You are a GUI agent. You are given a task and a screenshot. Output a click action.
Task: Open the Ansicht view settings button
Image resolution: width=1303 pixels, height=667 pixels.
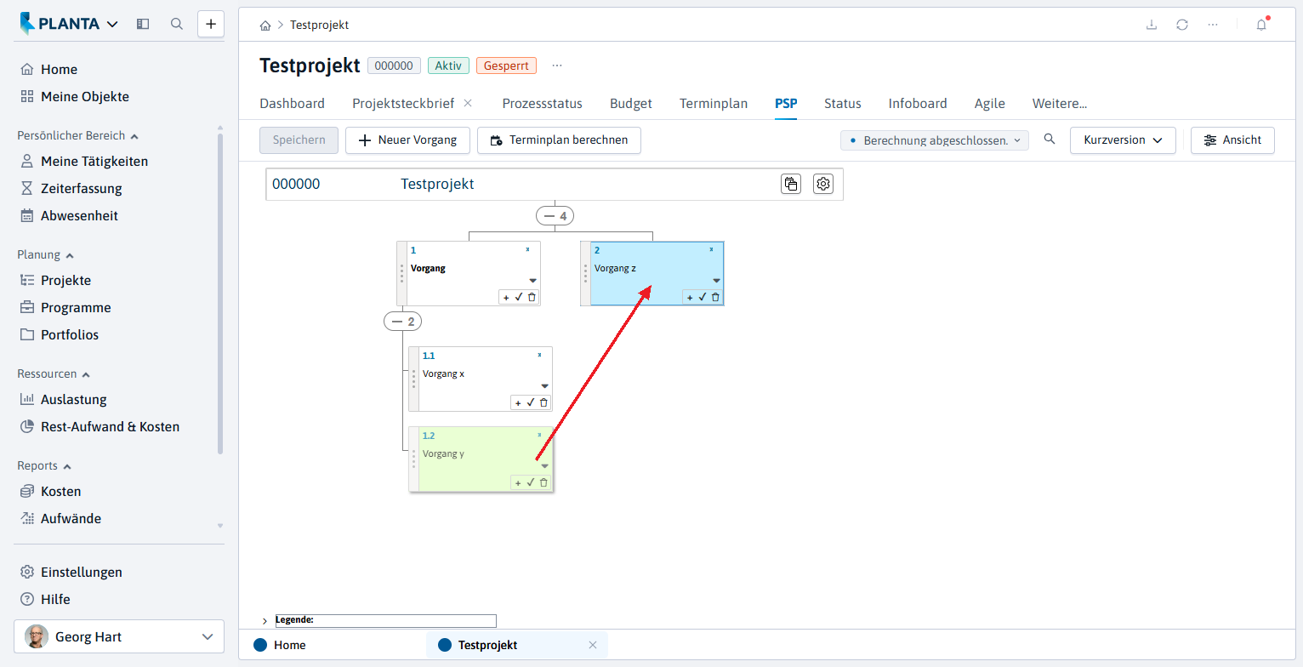click(x=1232, y=140)
